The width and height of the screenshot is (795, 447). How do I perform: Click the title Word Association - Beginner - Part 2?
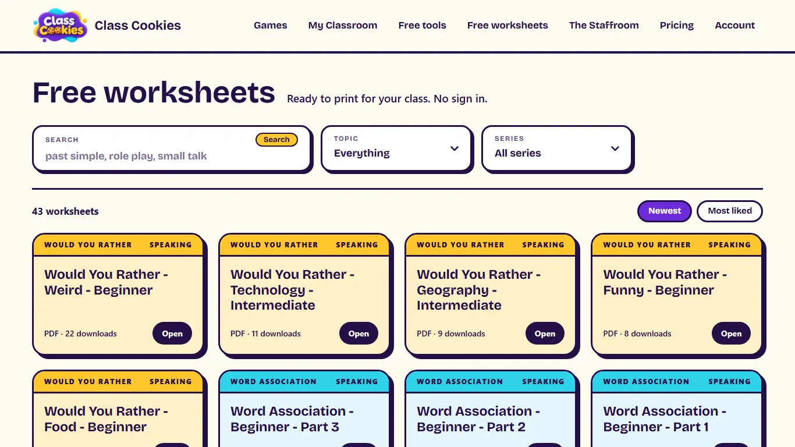(478, 419)
